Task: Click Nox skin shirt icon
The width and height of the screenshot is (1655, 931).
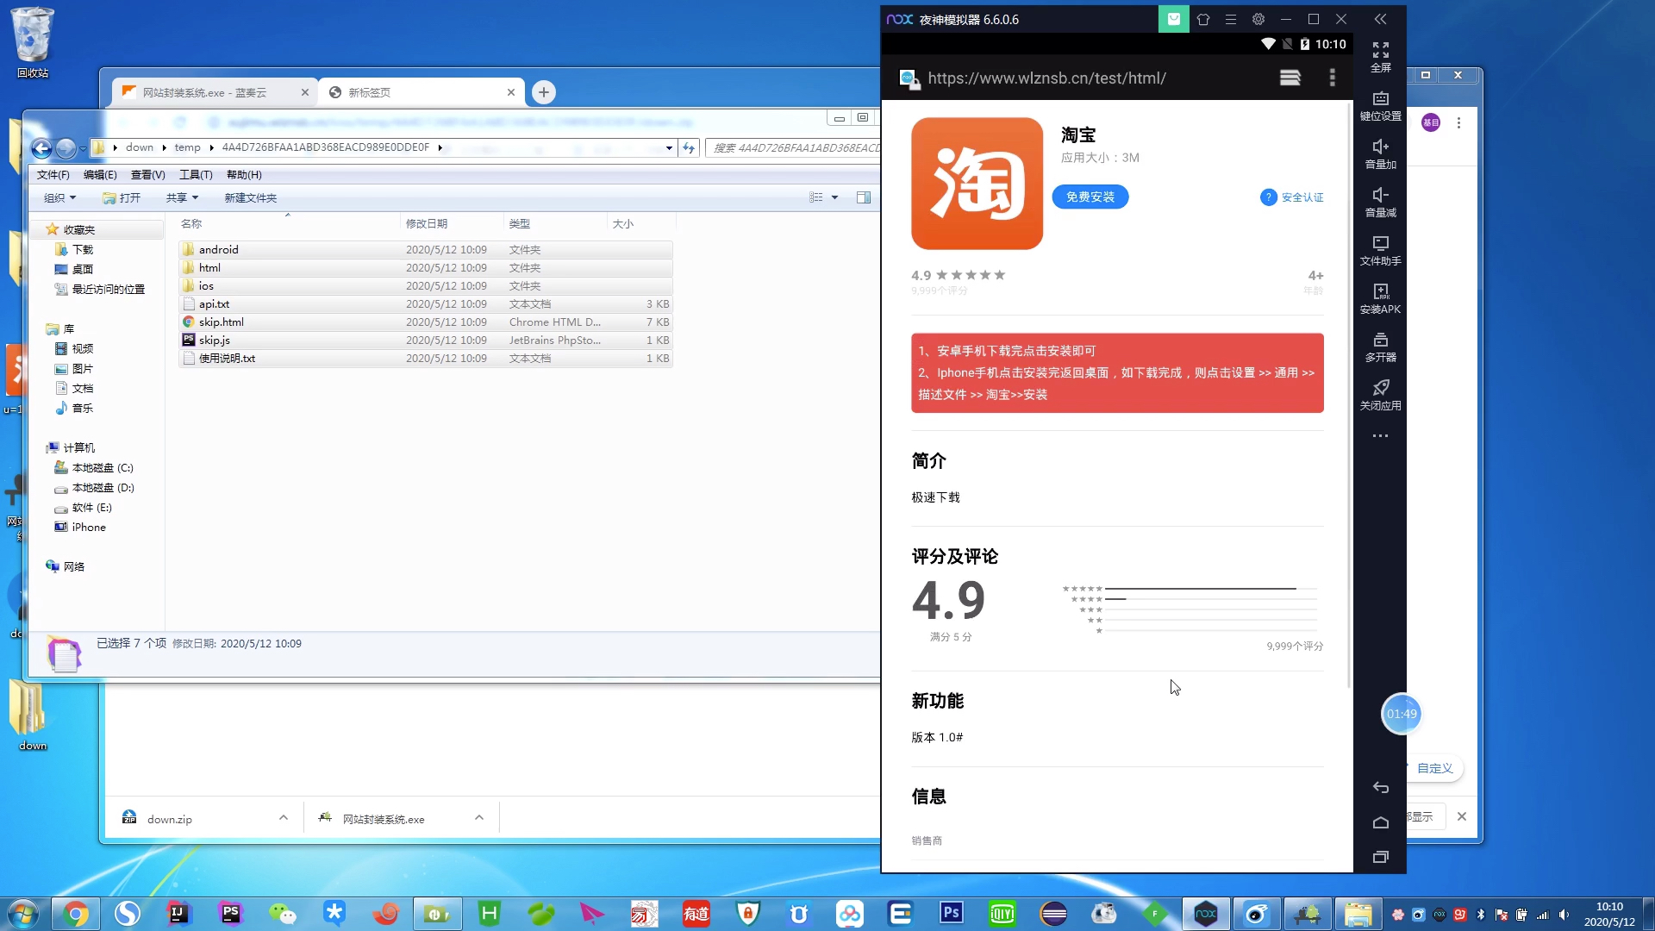Action: coord(1202,19)
